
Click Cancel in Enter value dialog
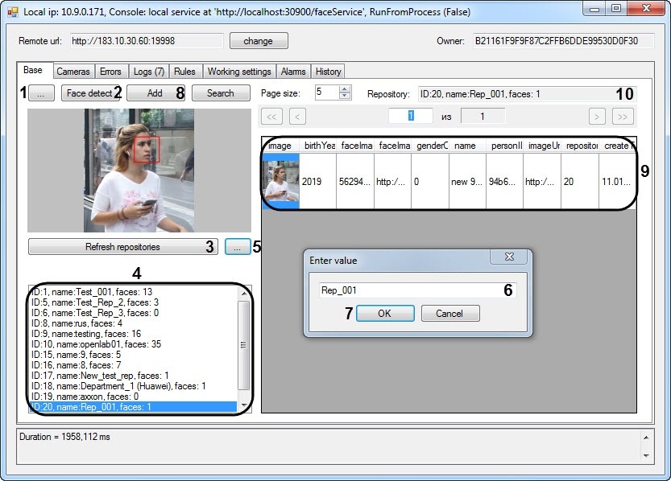pos(449,313)
